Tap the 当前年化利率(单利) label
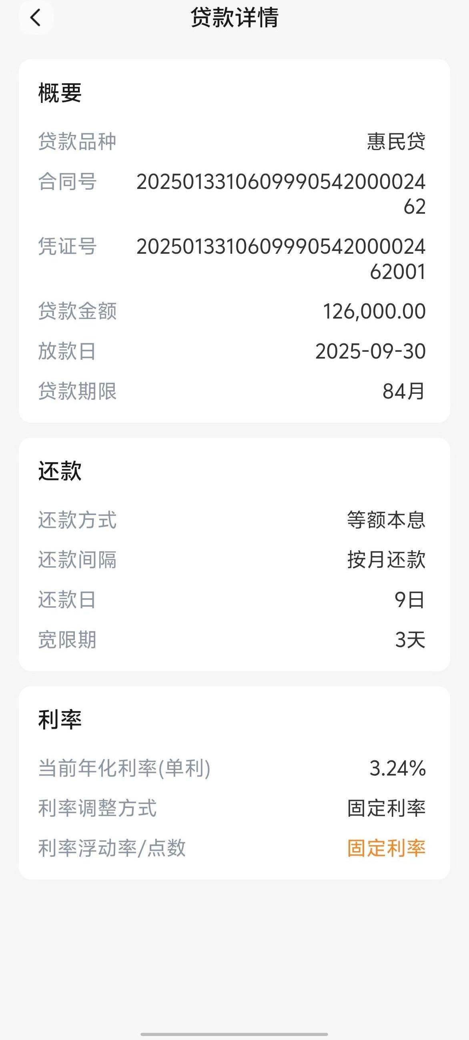Image resolution: width=469 pixels, height=1040 pixels. point(124,768)
